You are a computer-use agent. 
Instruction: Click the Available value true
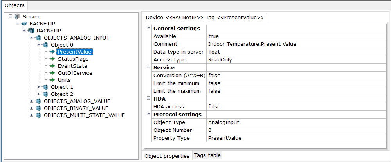[297, 36]
